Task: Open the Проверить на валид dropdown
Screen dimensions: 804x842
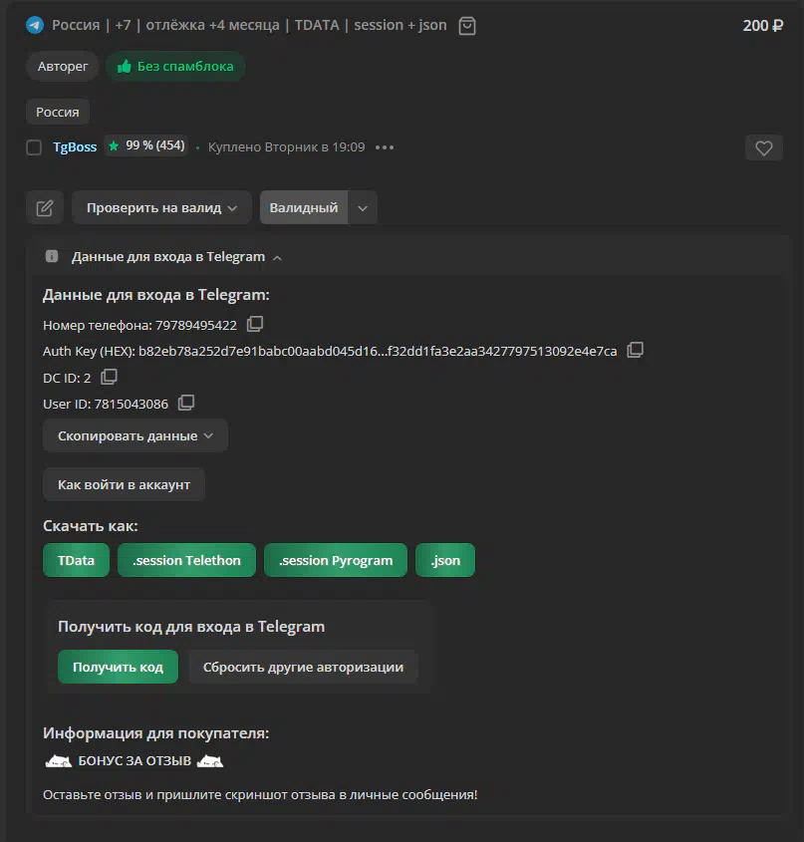Action: click(x=161, y=208)
